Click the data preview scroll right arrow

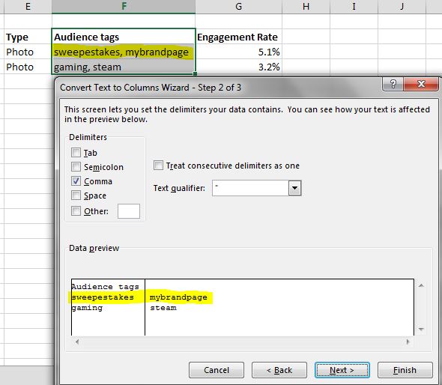[x=408, y=342]
